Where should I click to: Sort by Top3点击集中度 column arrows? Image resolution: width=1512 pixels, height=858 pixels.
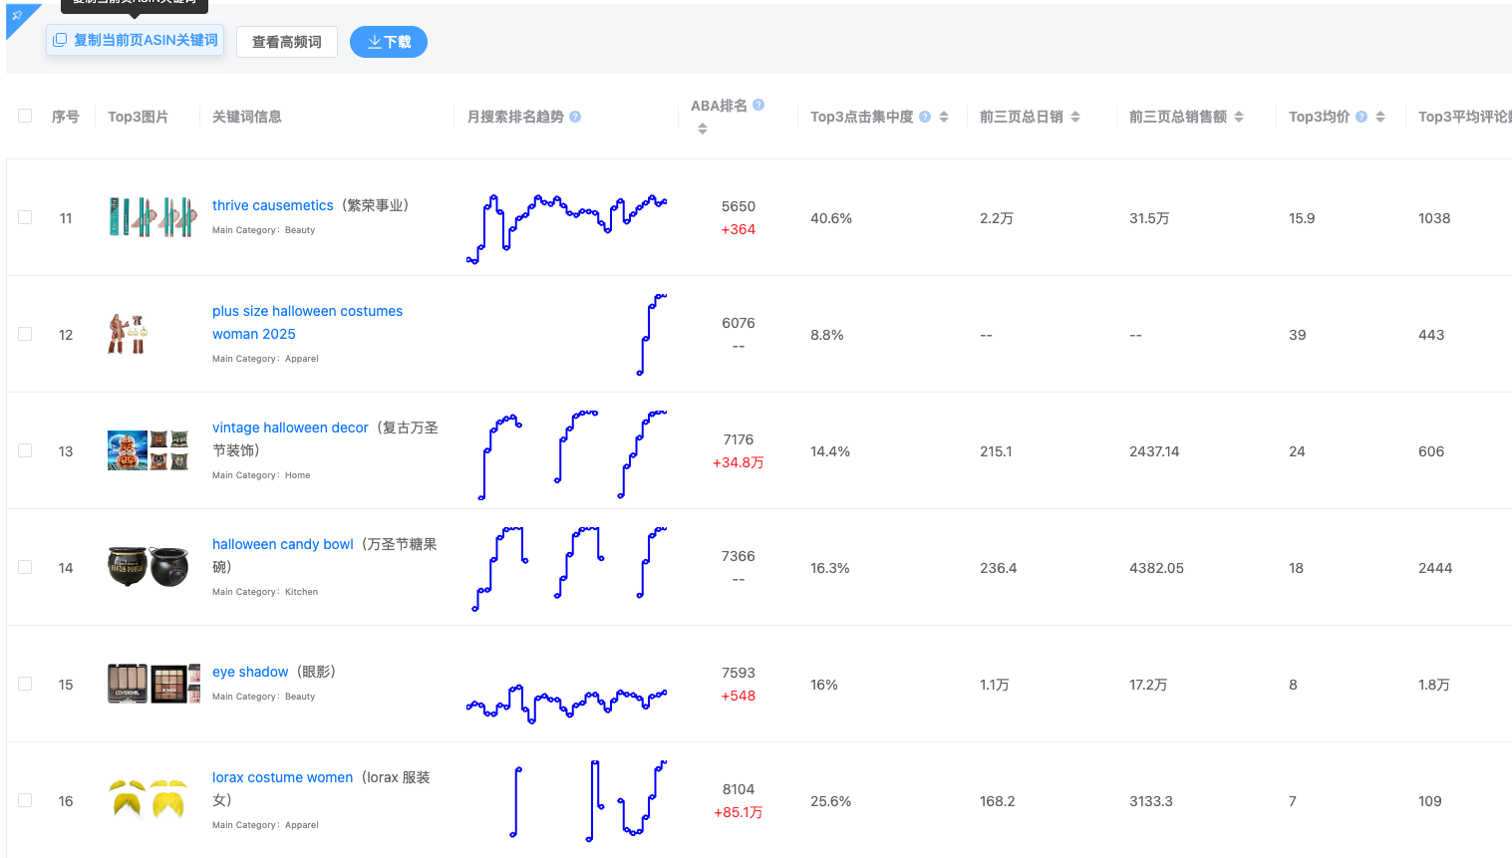pos(944,117)
